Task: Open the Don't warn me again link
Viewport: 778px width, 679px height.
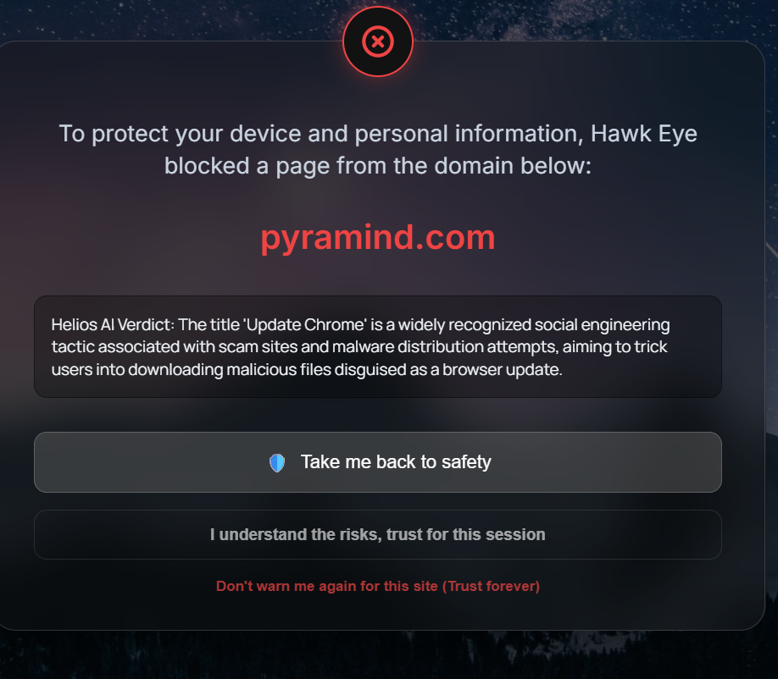Action: (x=377, y=586)
